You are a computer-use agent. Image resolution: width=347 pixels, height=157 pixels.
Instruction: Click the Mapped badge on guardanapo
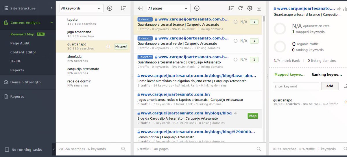tap(121, 46)
